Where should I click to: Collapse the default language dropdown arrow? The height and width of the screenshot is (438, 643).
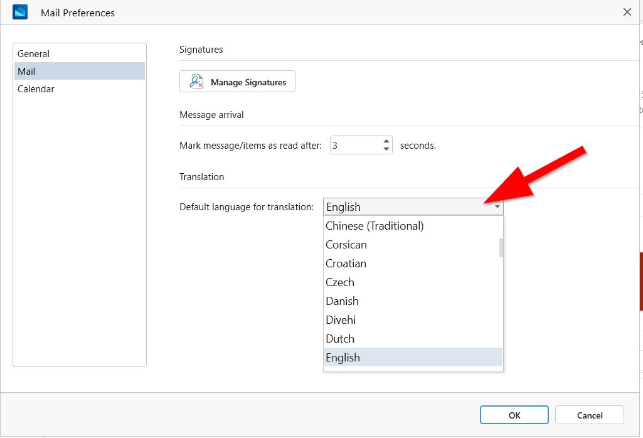pyautogui.click(x=497, y=206)
